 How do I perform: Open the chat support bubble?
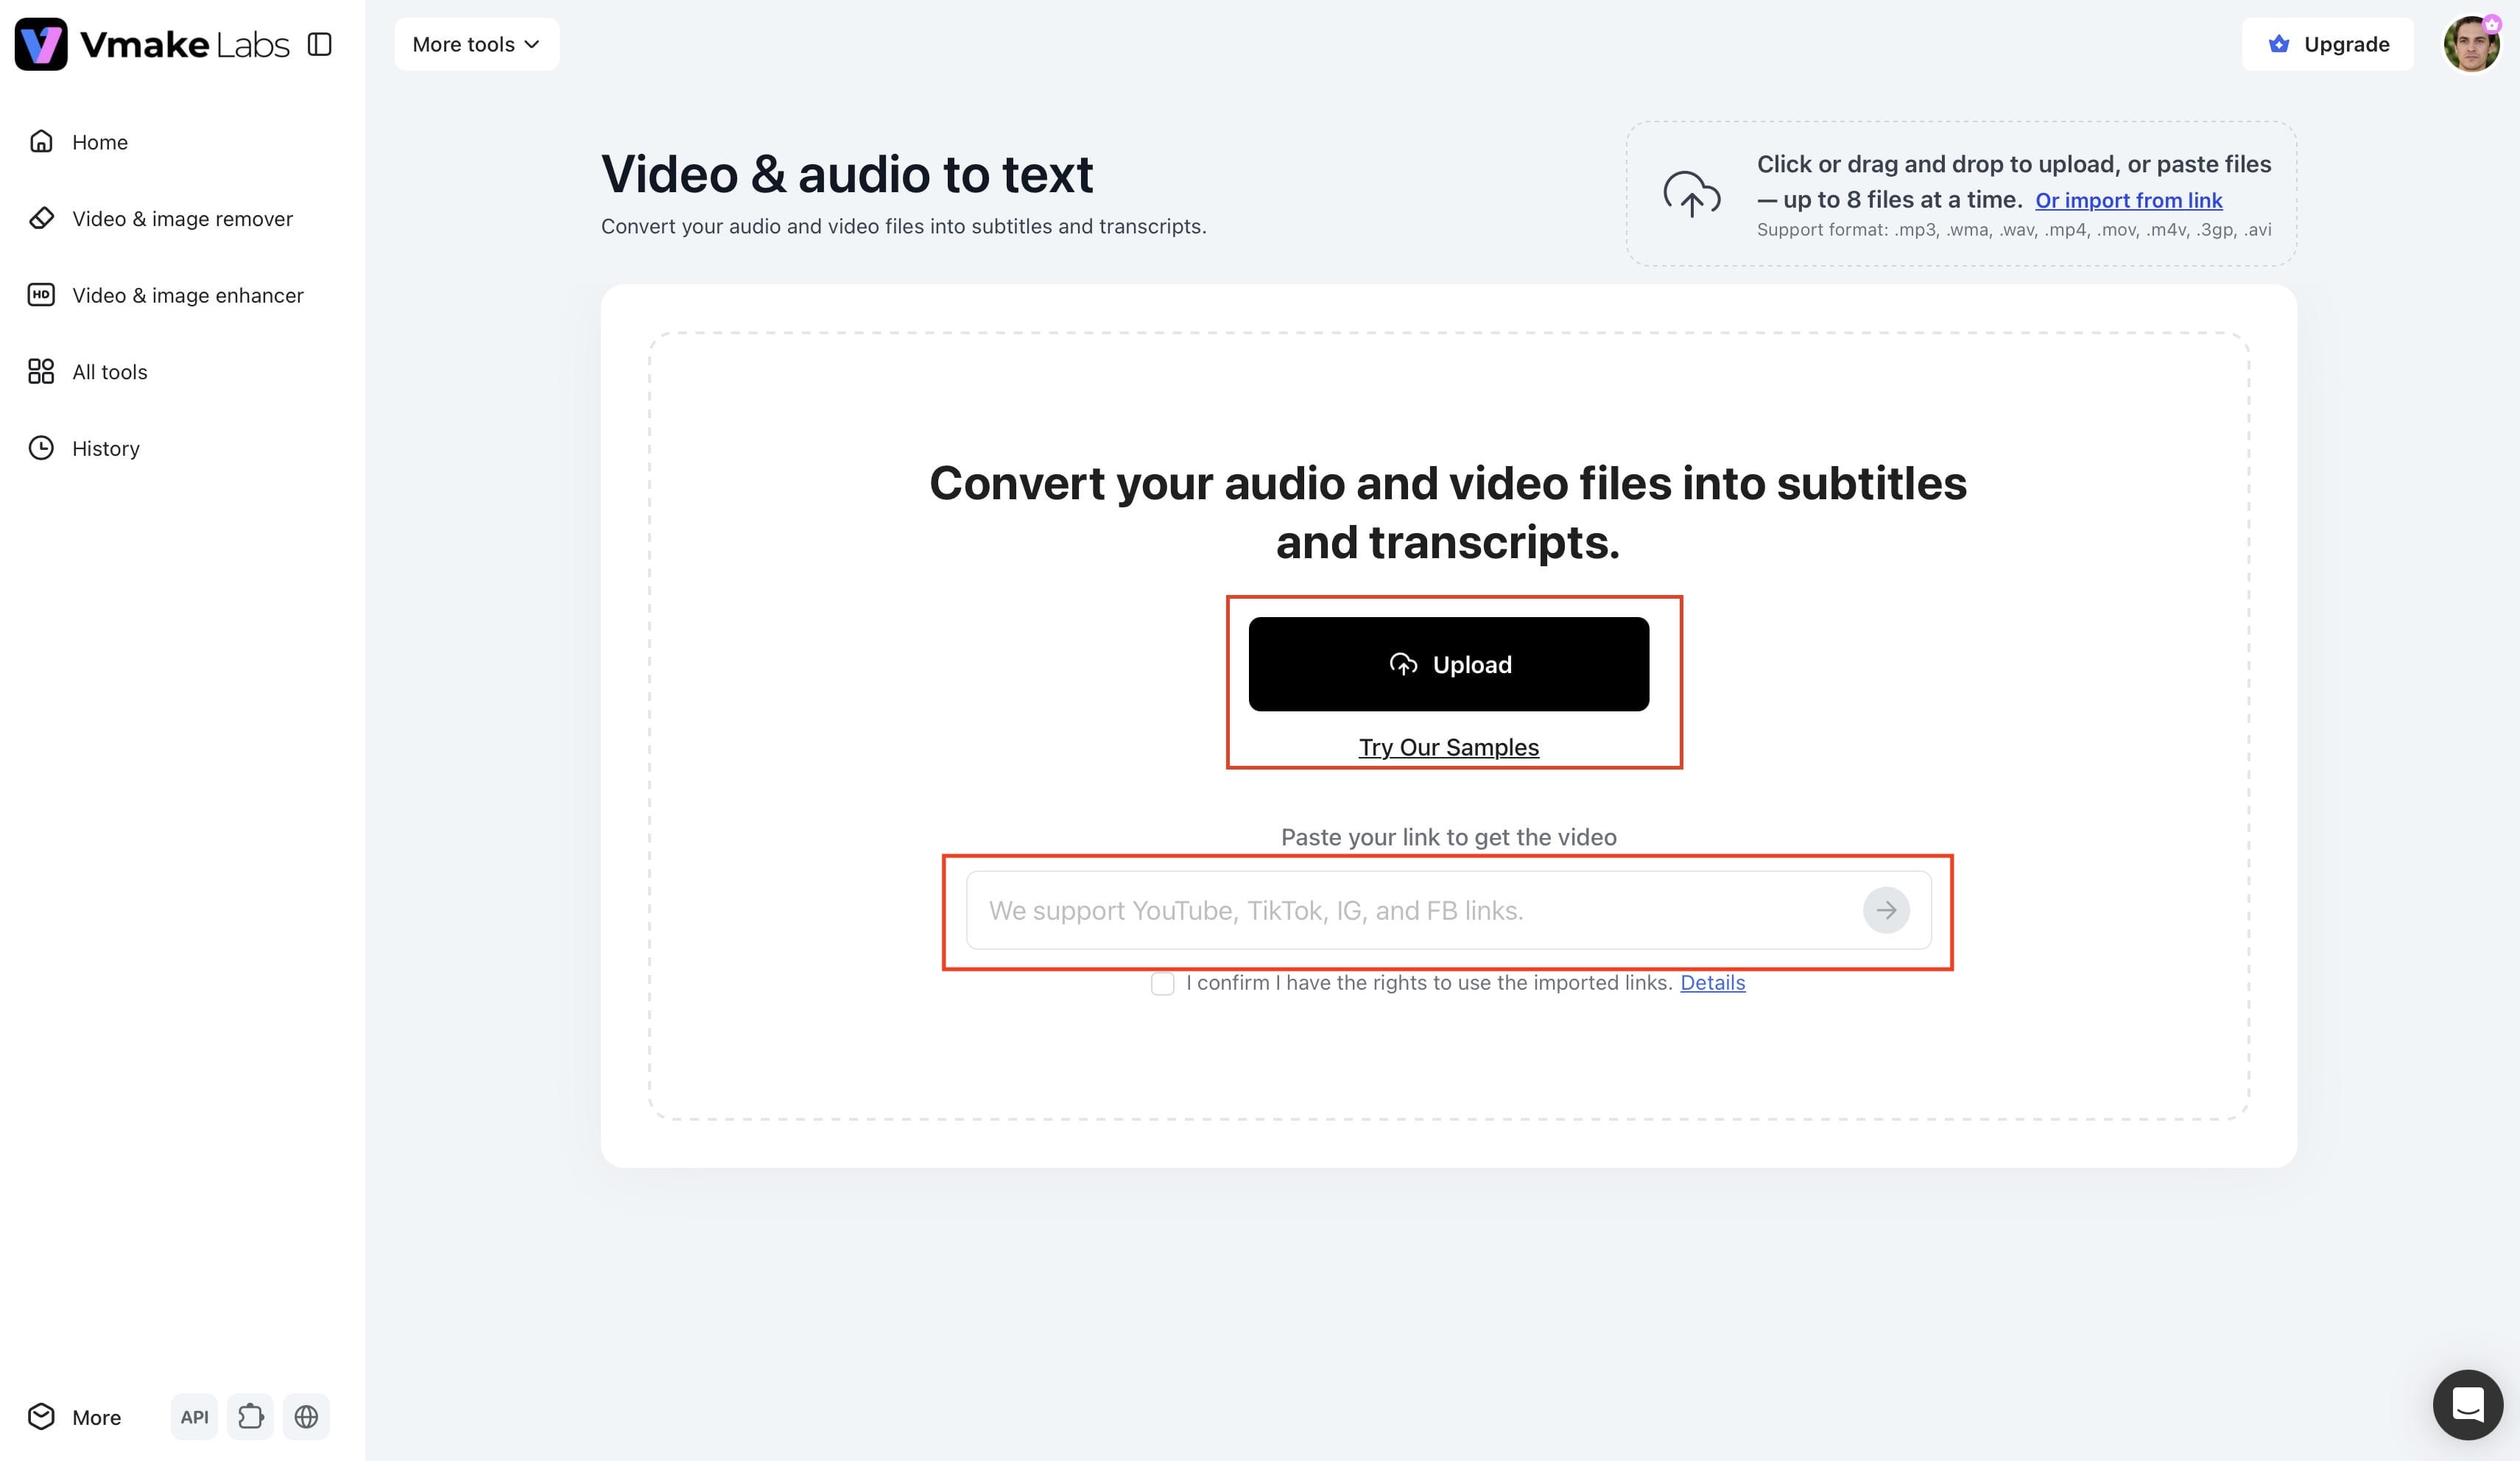point(2468,1404)
